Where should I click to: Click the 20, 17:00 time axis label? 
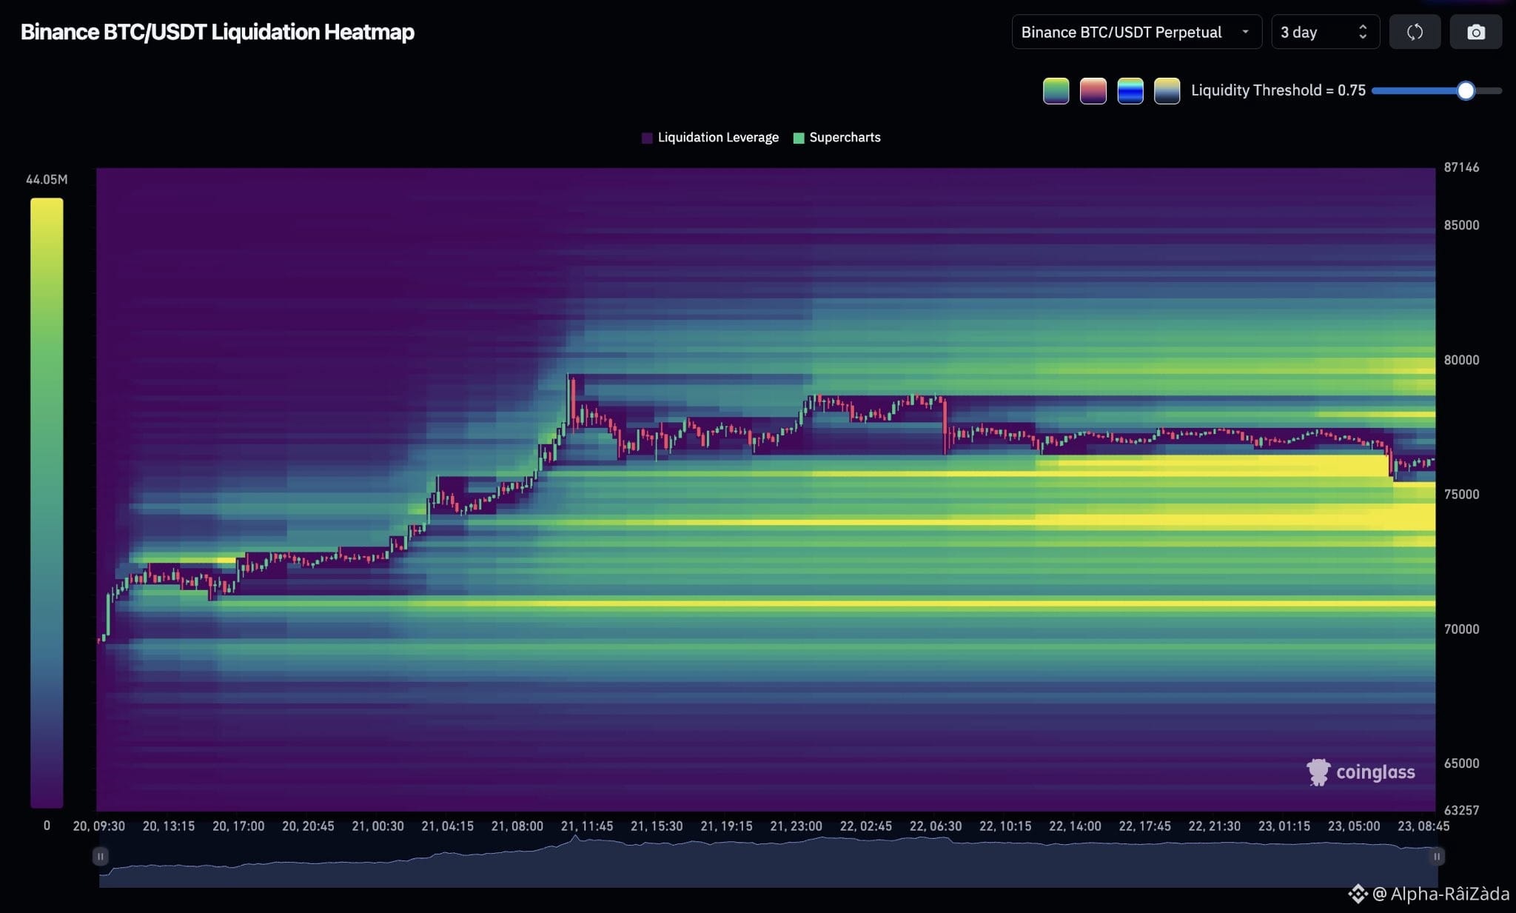click(x=238, y=826)
